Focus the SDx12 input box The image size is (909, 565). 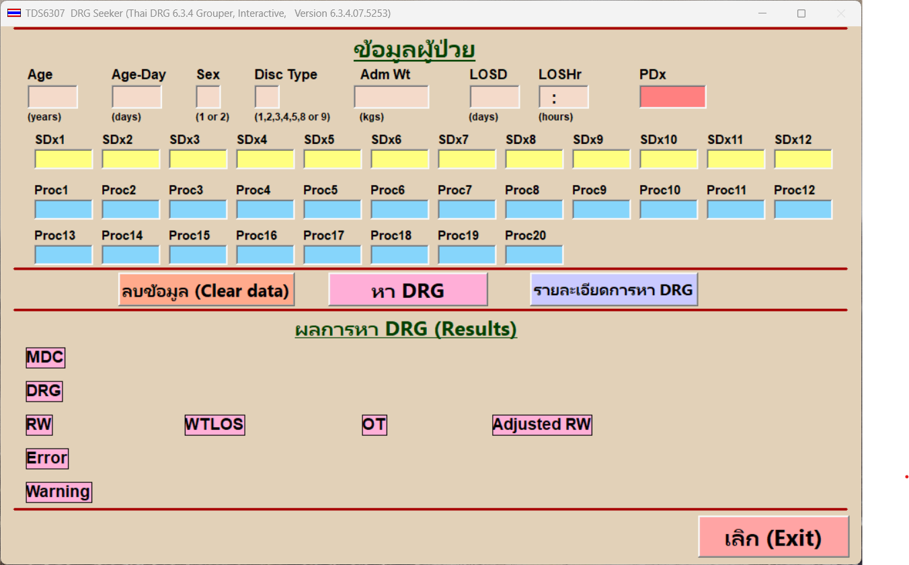(x=803, y=159)
